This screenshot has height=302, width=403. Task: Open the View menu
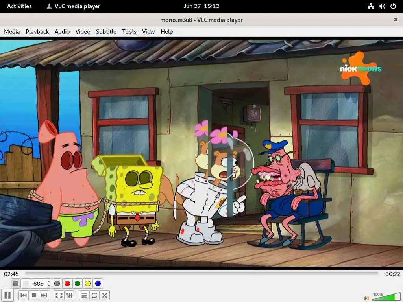click(148, 31)
